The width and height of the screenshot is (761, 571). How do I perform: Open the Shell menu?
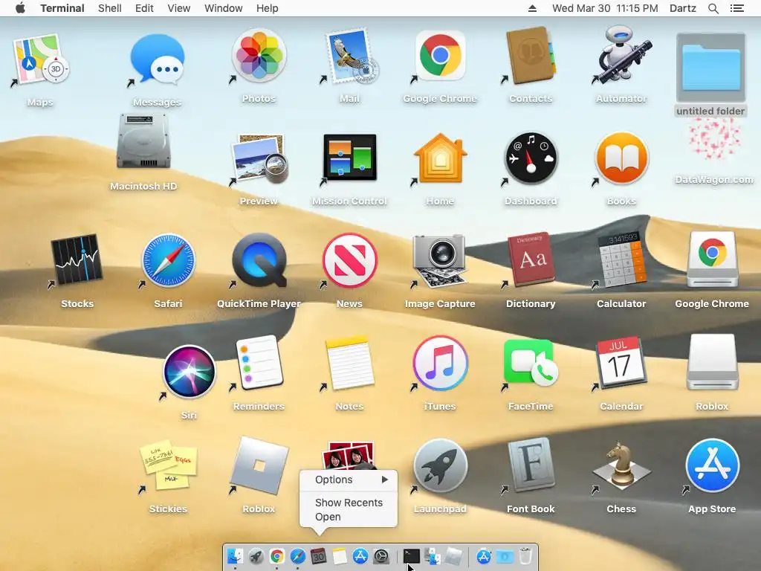tap(110, 8)
